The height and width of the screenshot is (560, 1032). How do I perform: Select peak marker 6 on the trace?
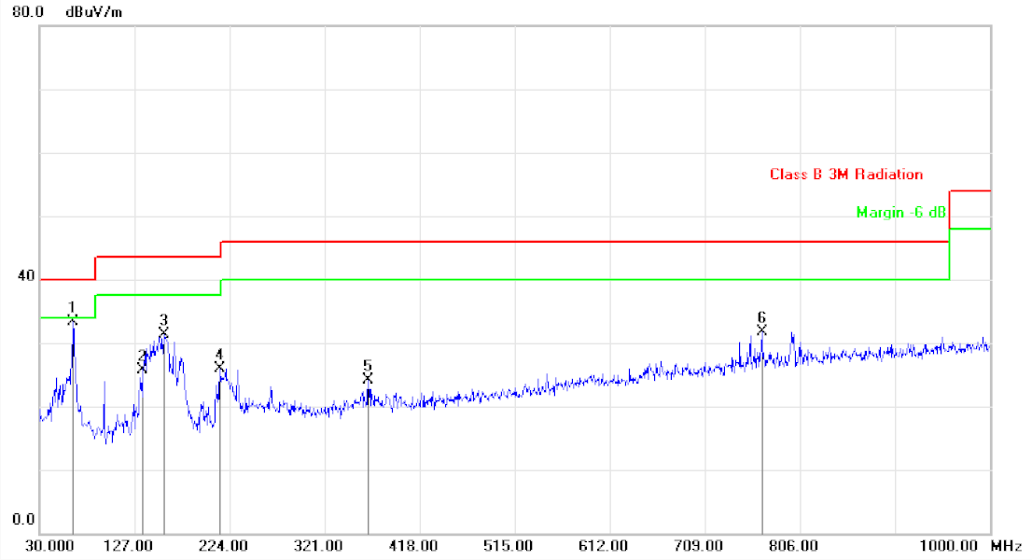point(761,330)
